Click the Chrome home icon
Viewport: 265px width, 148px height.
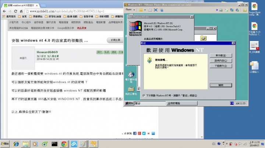21,11
